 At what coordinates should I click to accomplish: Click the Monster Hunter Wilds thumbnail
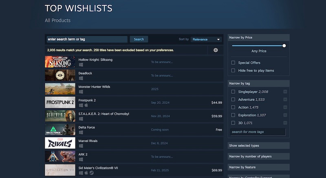[x=60, y=89]
